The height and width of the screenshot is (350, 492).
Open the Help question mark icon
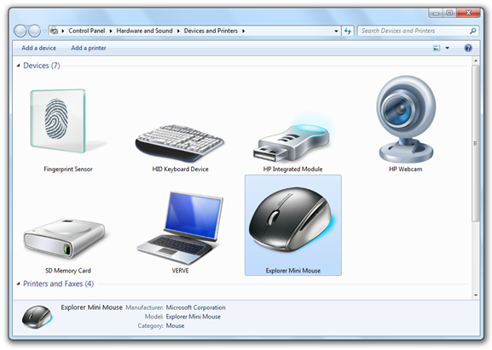tap(468, 48)
